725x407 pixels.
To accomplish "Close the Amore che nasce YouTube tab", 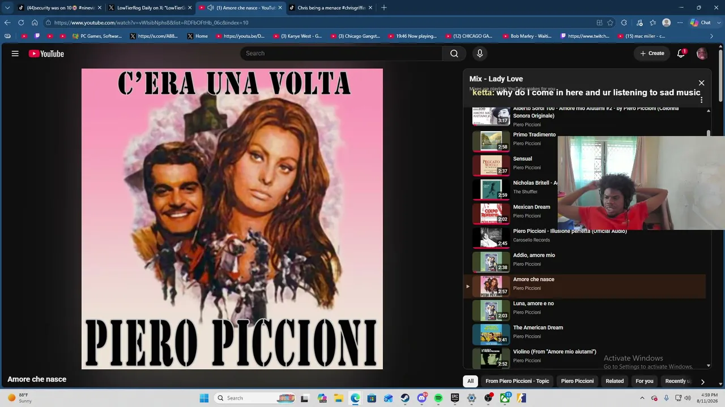I will [280, 7].
